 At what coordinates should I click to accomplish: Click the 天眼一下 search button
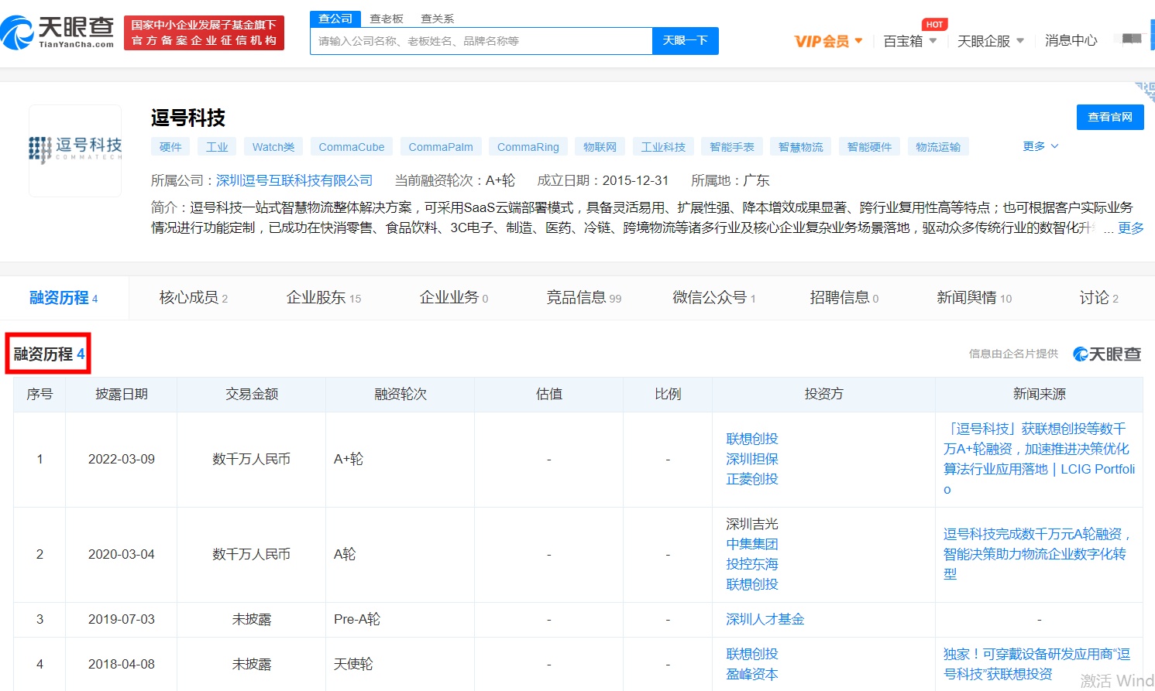(686, 41)
